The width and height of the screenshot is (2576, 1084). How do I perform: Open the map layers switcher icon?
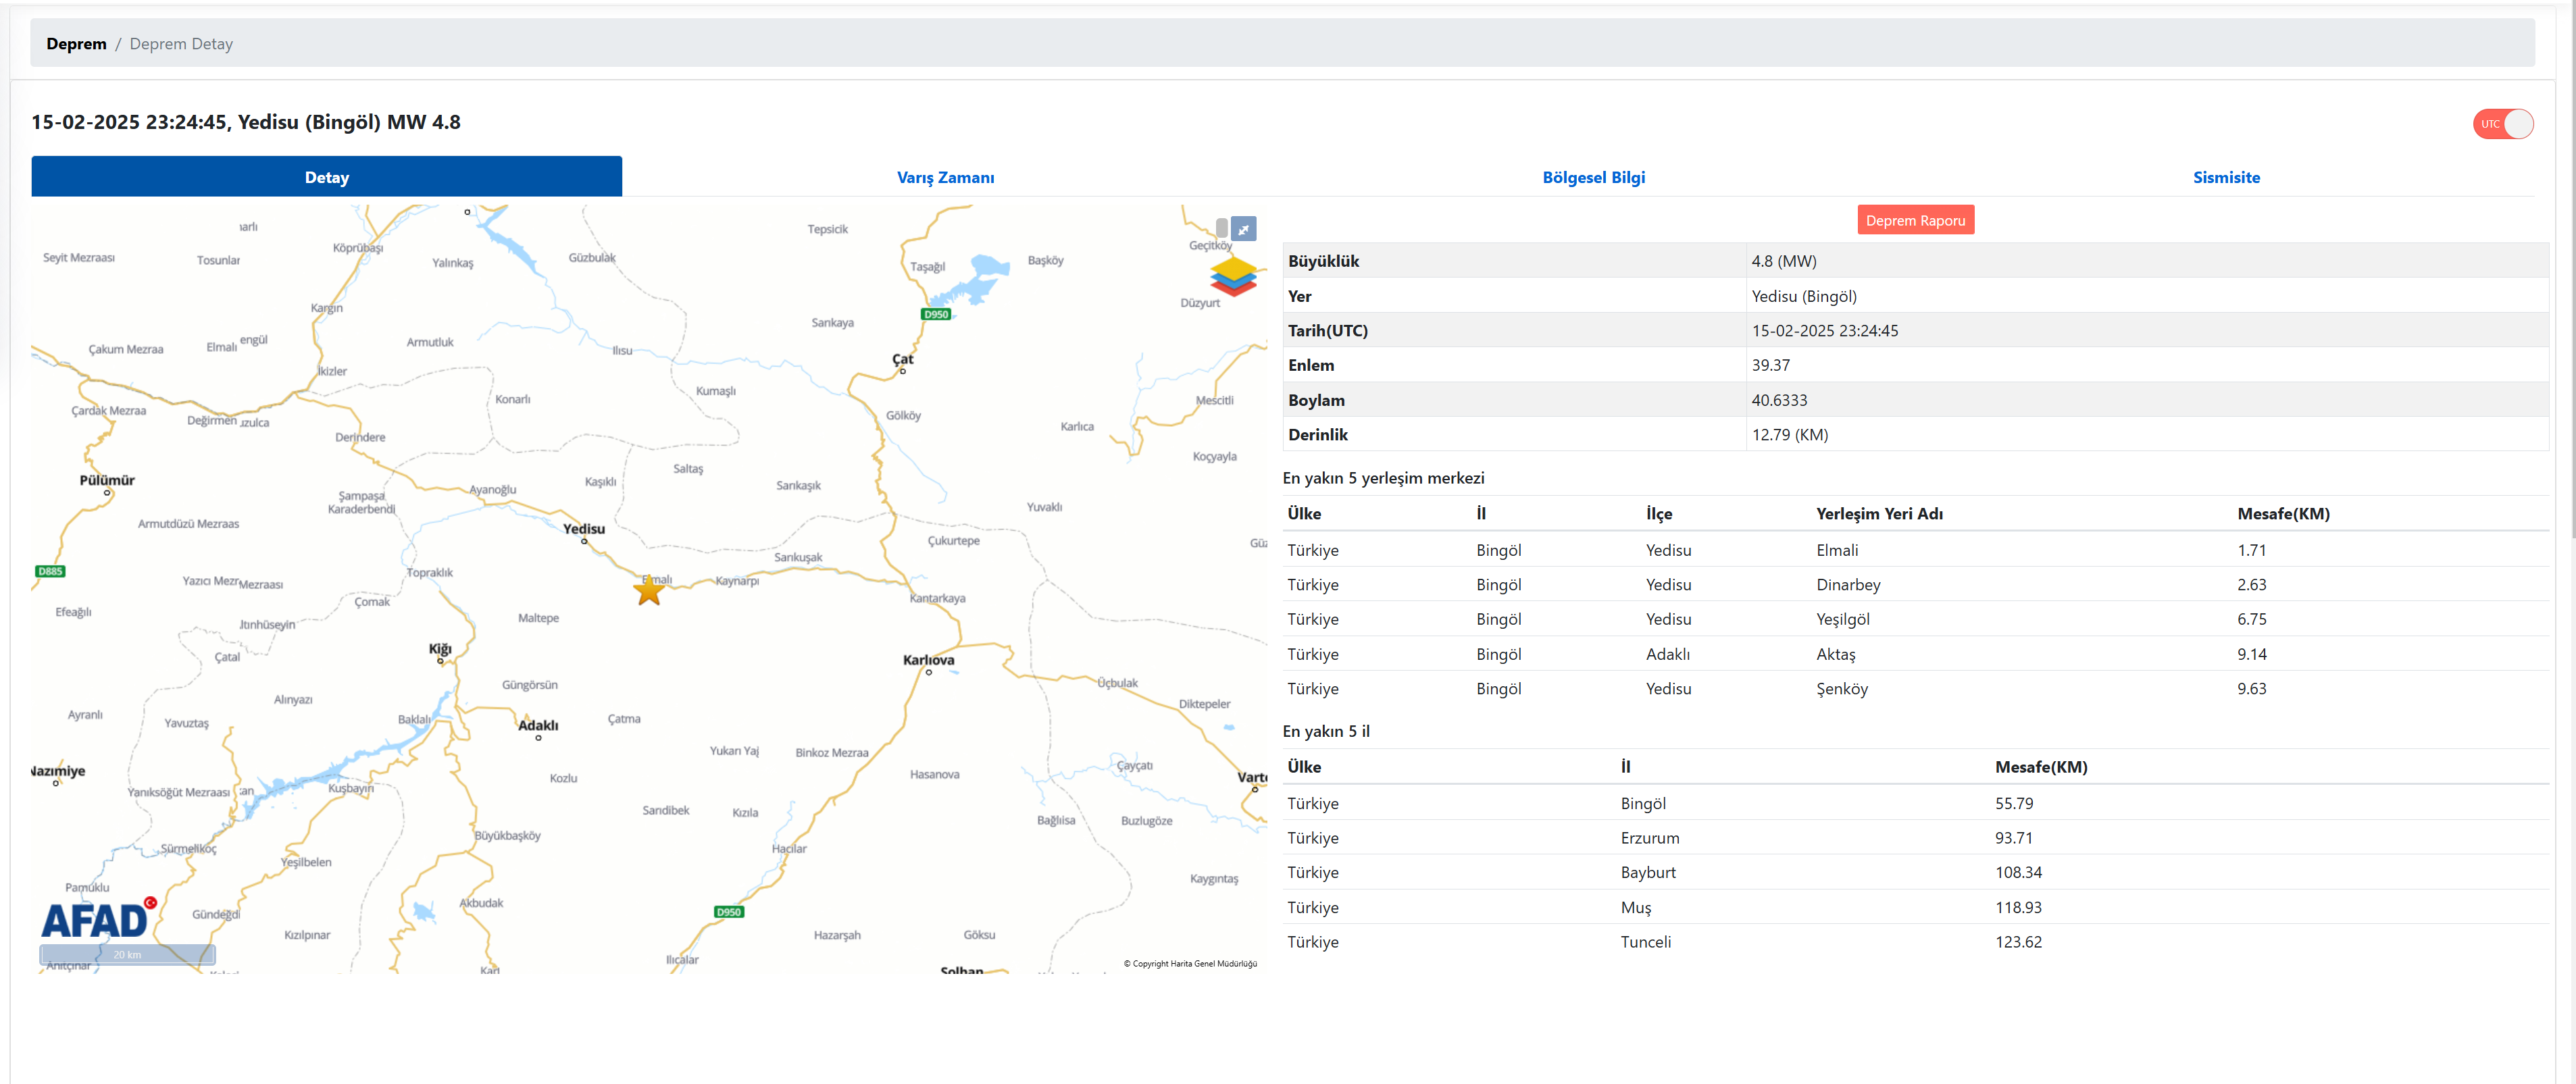pos(1233,276)
